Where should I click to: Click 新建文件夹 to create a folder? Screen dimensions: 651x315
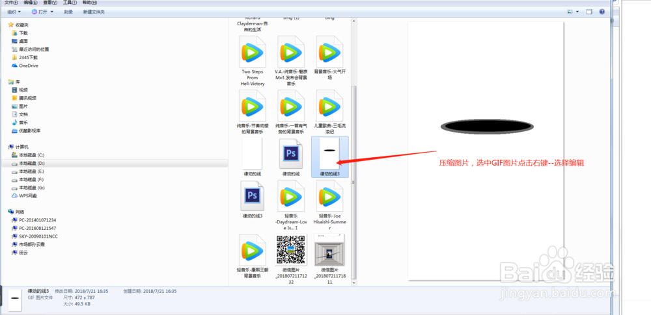(x=94, y=12)
